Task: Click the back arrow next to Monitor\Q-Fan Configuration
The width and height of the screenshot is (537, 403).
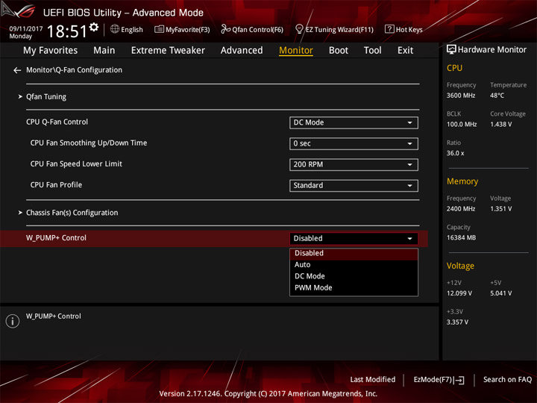Action: [17, 70]
